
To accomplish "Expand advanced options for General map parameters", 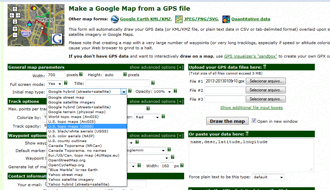I will 156,67.
